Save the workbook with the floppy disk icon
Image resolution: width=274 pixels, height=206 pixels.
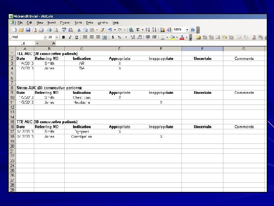click(28, 30)
